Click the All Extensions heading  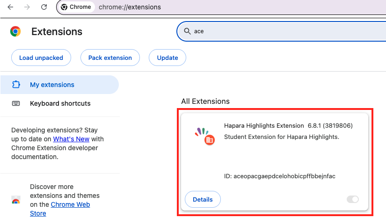tap(205, 102)
